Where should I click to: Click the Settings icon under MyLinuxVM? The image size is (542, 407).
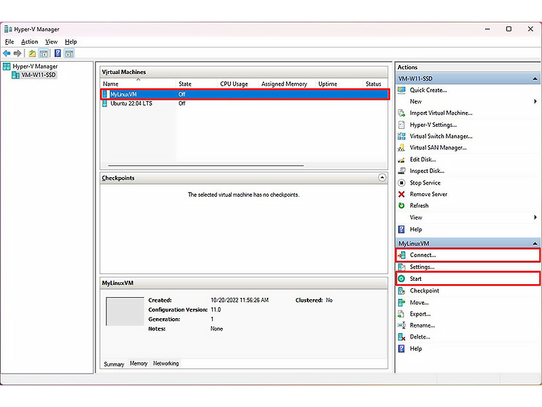(401, 267)
